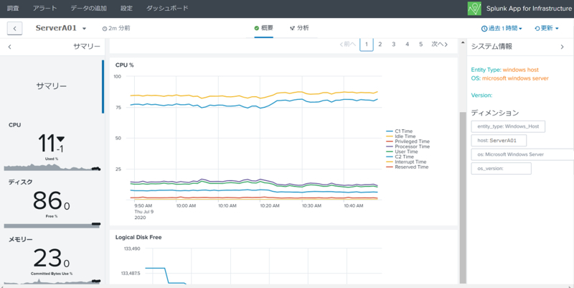Viewport: 574px width, 288px height.
Task: Click the 次へ next page link
Action: point(439,45)
